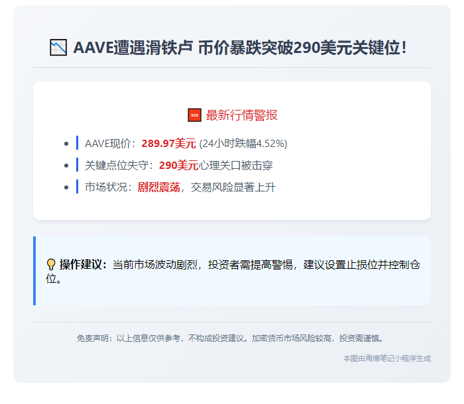Click the red SOS alert icon
Screen dimensions: 464x404
[x=194, y=115]
